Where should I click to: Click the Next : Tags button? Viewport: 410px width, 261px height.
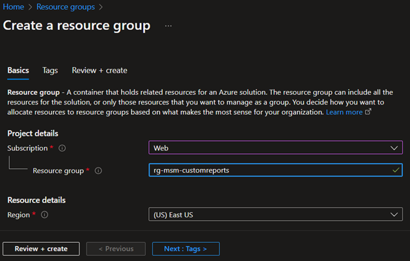coord(185,249)
